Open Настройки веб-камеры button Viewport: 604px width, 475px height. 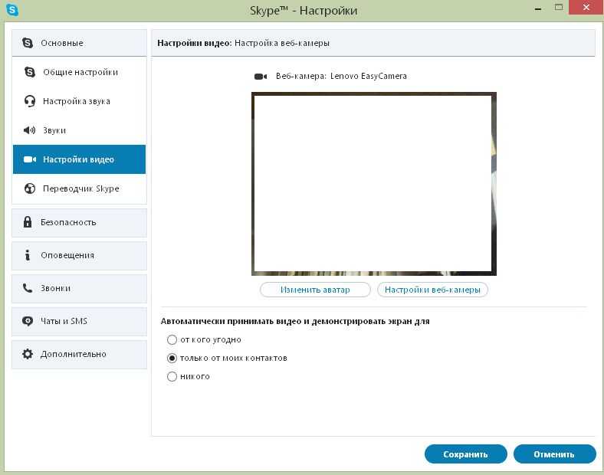(x=432, y=290)
